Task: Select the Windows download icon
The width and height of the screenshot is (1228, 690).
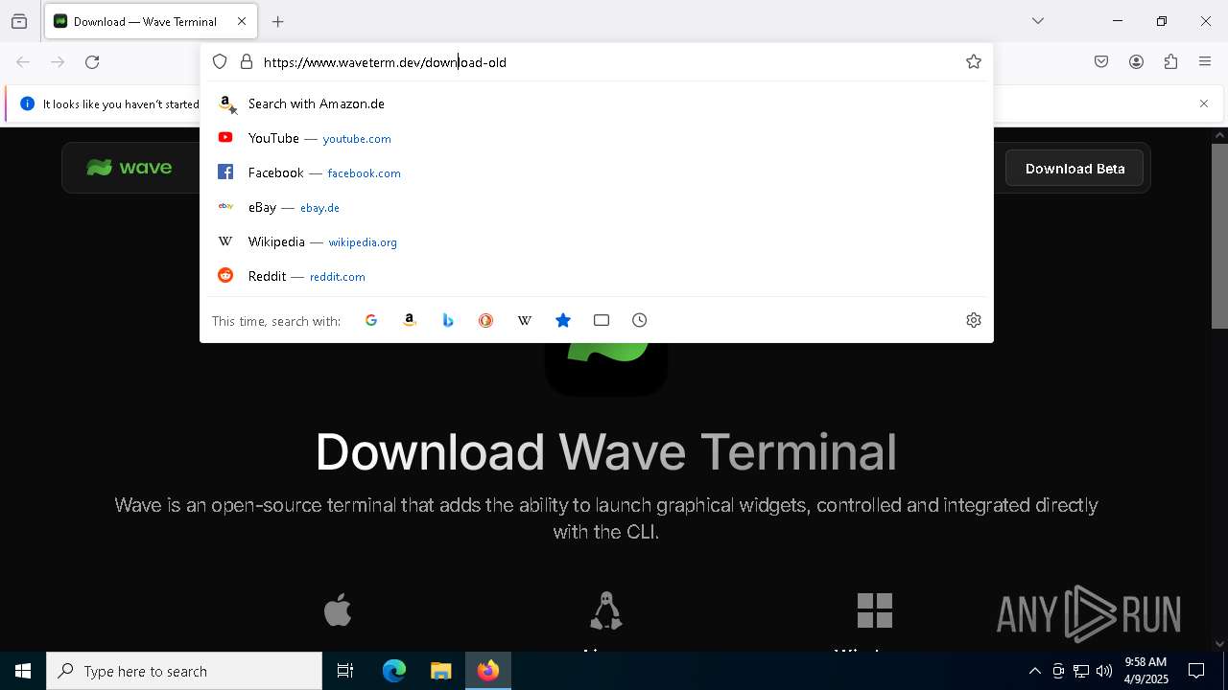Action: [875, 610]
